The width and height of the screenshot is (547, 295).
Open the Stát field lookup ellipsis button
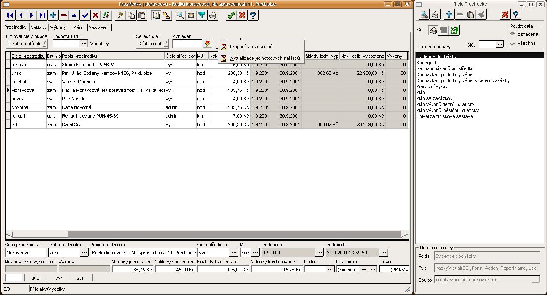[500, 44]
